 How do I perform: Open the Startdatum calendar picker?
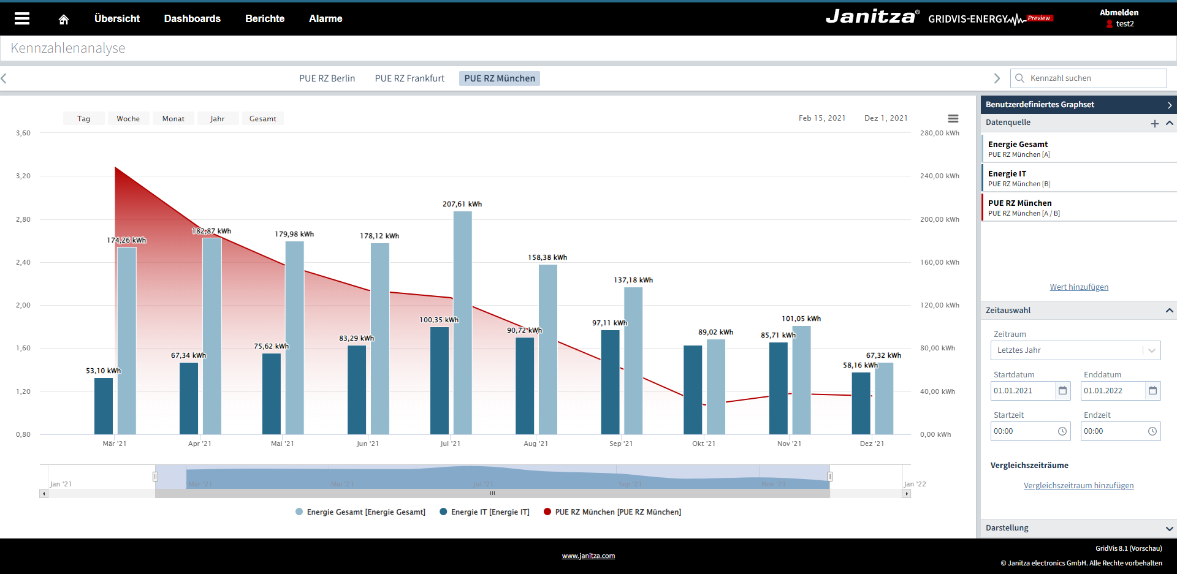(1062, 391)
